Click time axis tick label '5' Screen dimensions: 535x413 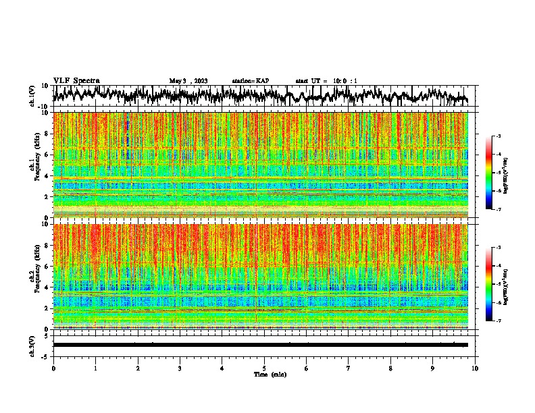tap(264, 368)
